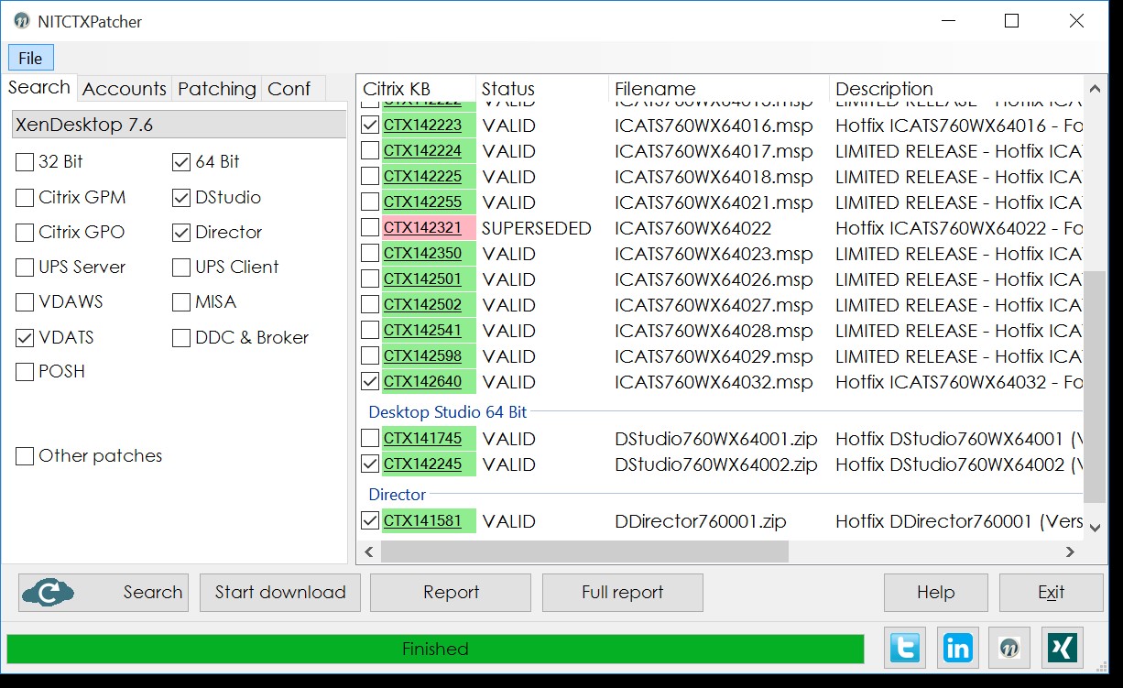The image size is (1123, 688).
Task: Open Help
Action: click(x=936, y=593)
